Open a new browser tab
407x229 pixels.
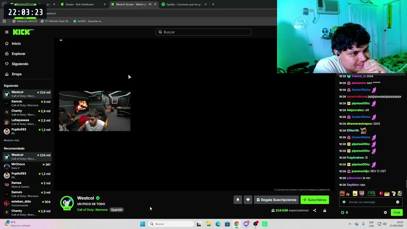click(x=213, y=4)
